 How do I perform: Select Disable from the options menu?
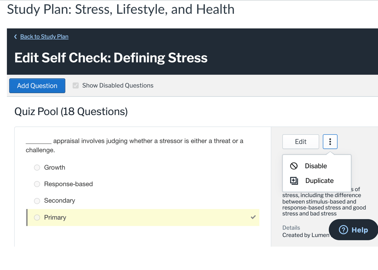click(314, 166)
